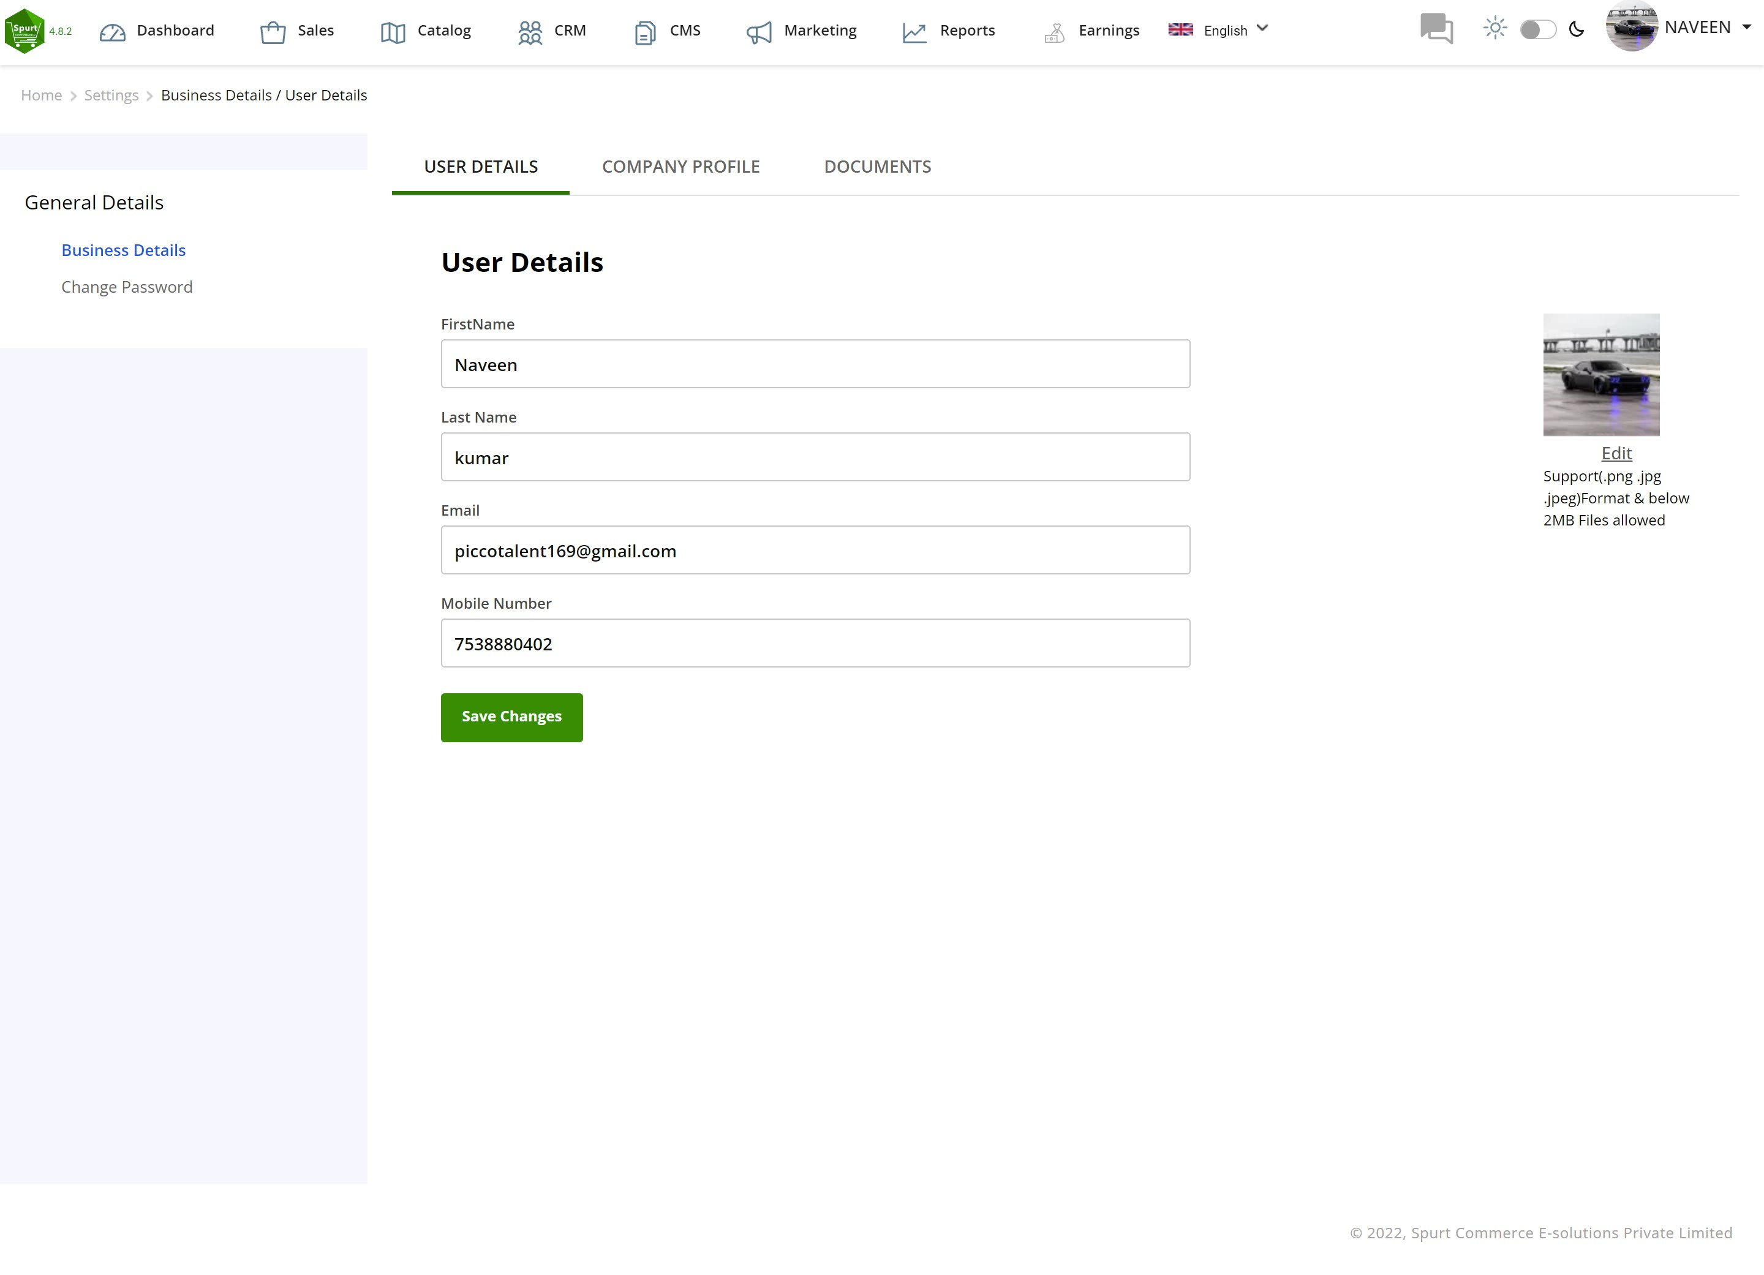Open the chat messages icon
The image size is (1764, 1275).
coord(1436,29)
